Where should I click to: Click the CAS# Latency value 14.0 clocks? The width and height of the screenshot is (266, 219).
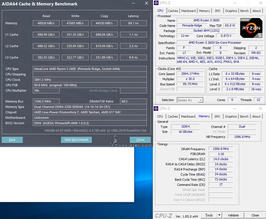click(221, 159)
